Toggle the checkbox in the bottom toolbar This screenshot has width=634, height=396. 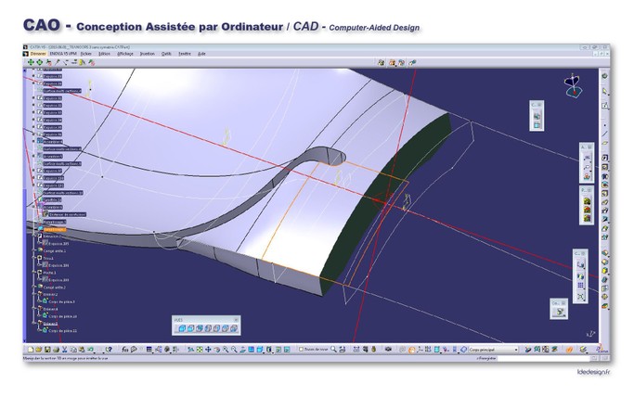pyautogui.click(x=301, y=350)
